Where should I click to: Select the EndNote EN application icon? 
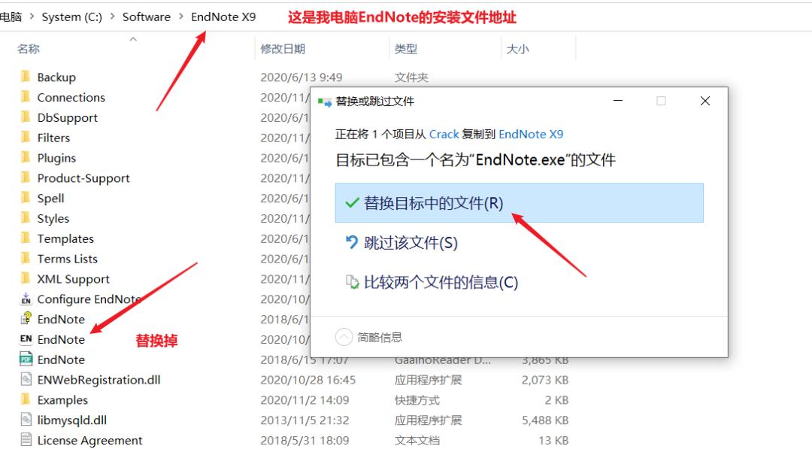[26, 339]
